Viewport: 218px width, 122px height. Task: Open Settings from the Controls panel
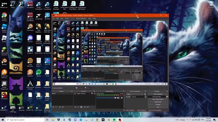click(158, 105)
